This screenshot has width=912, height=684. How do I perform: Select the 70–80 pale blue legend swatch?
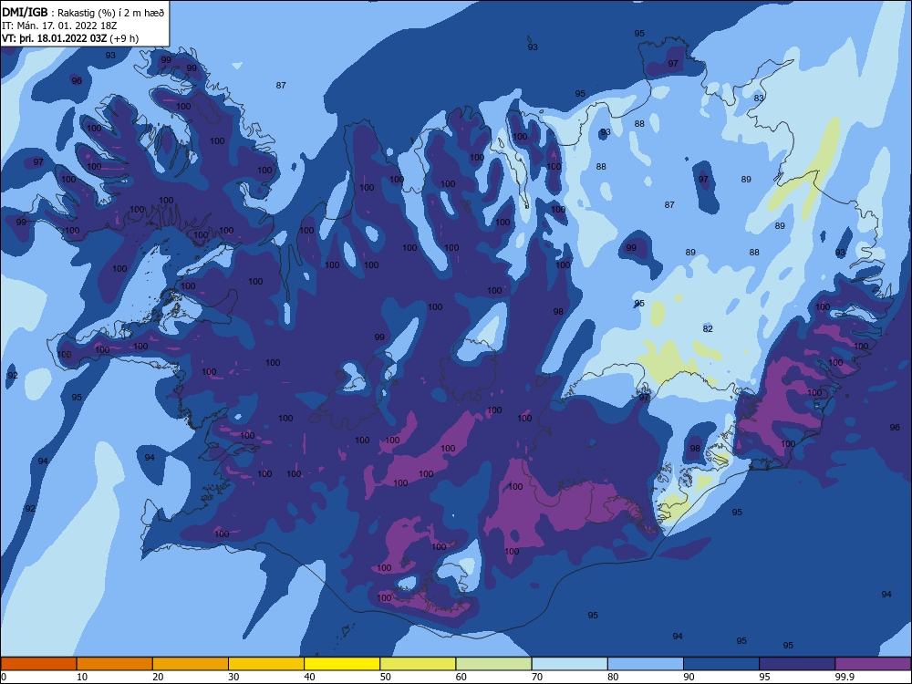[569, 664]
